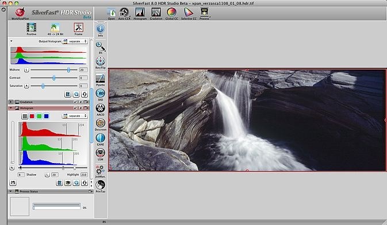Screen dimensions: 387x225
Task: Toggle the L button next to the Shadow label
Action: point(47,174)
